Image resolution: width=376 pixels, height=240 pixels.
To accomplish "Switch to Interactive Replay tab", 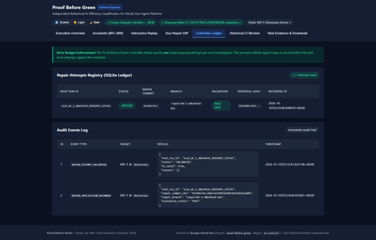I will click(x=144, y=33).
